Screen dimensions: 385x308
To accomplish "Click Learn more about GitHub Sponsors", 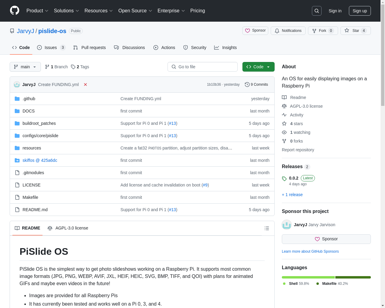I will (x=310, y=251).
